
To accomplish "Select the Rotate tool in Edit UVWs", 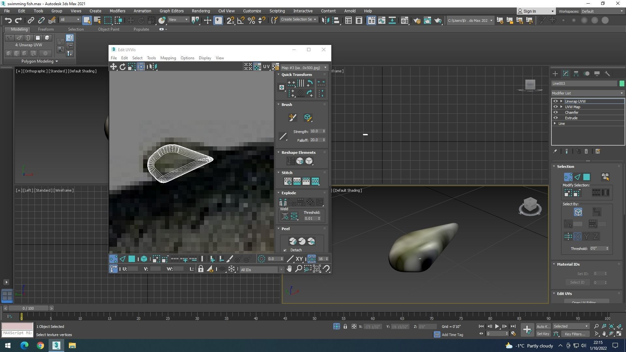I will click(123, 67).
